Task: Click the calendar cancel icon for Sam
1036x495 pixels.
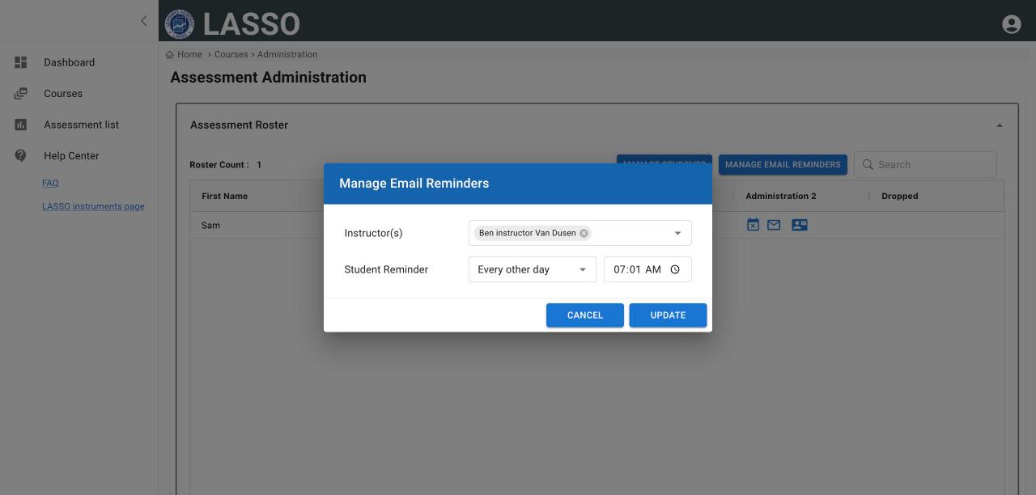Action: tap(753, 225)
